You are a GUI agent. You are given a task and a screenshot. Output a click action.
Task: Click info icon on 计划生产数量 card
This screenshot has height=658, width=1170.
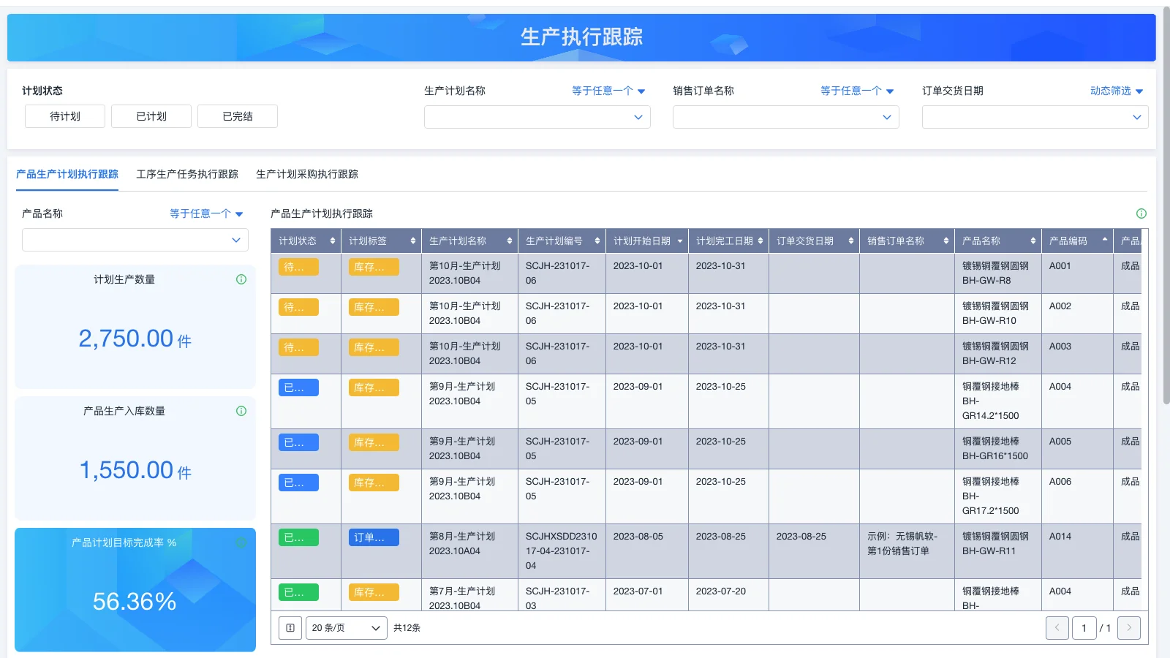[241, 279]
